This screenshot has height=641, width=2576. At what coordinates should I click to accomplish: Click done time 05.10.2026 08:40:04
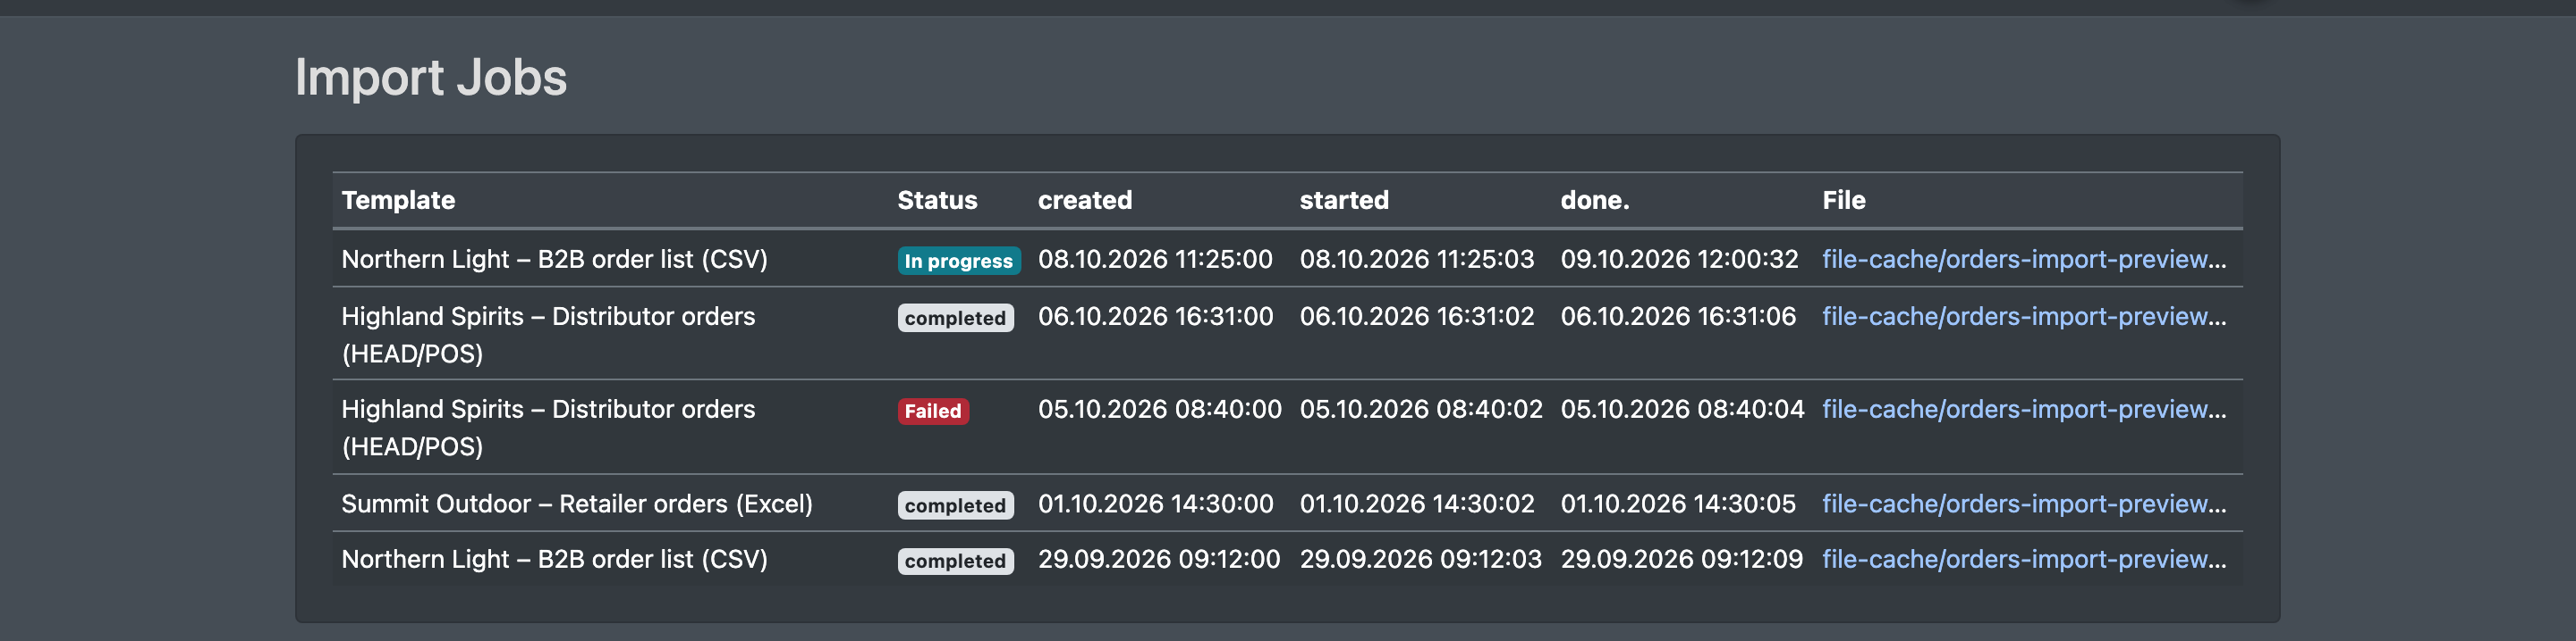click(x=1682, y=410)
